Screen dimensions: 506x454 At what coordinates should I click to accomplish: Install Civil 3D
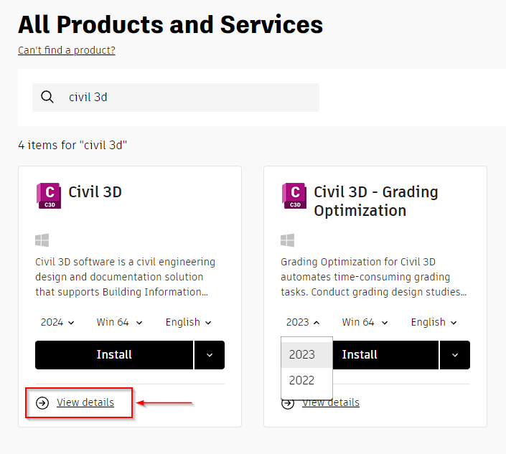[114, 355]
